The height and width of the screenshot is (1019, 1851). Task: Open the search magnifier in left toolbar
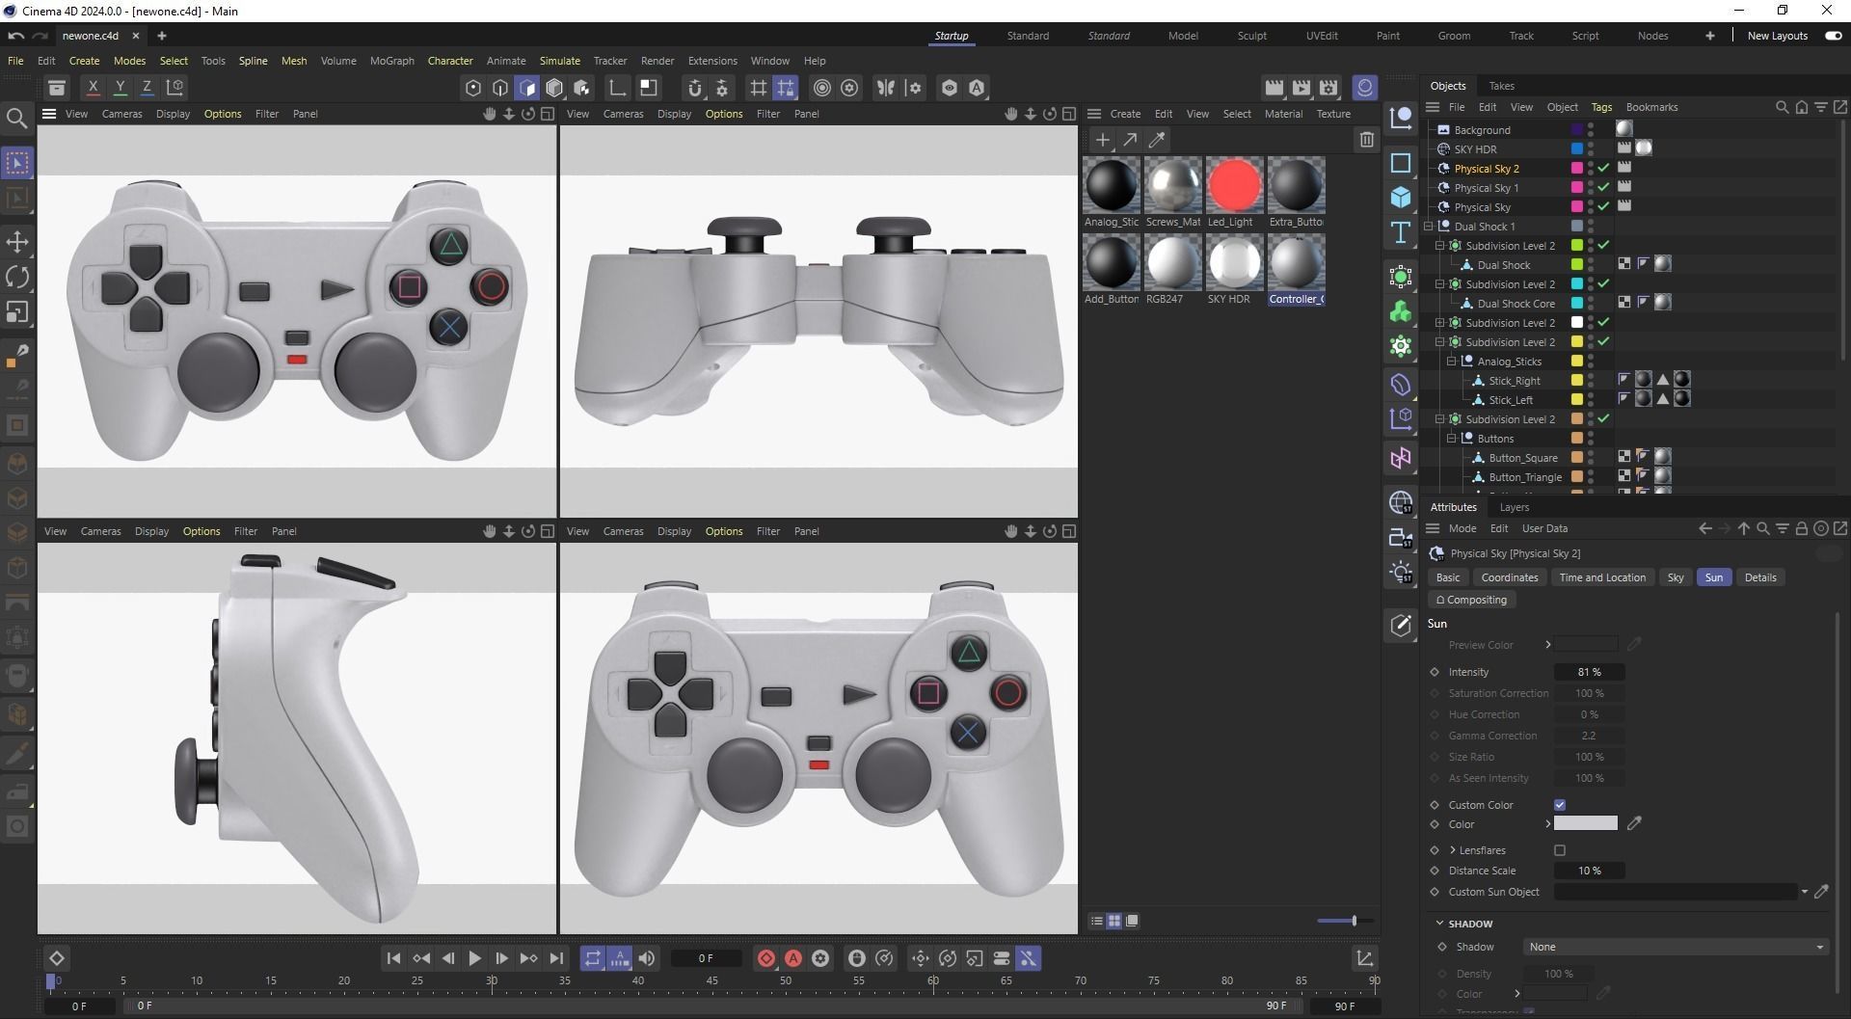point(16,118)
